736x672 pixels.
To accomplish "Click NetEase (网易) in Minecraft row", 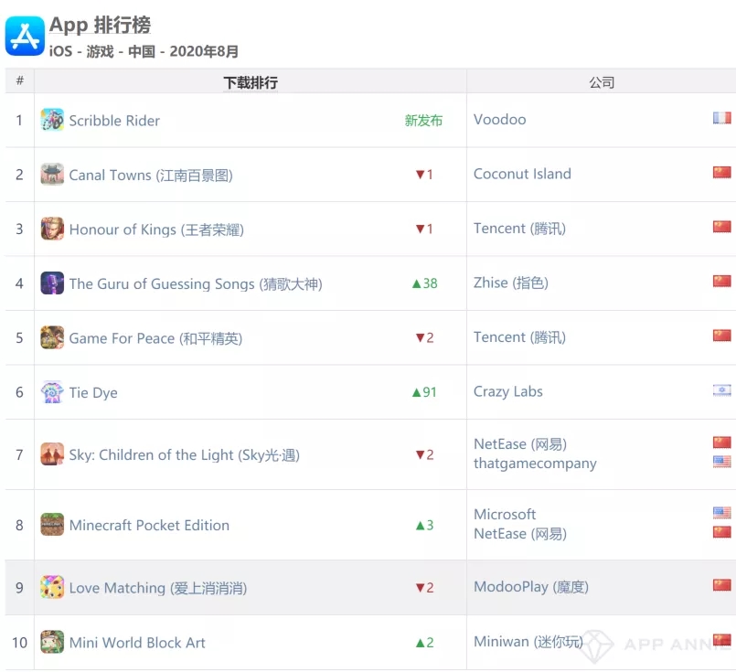I will (520, 534).
